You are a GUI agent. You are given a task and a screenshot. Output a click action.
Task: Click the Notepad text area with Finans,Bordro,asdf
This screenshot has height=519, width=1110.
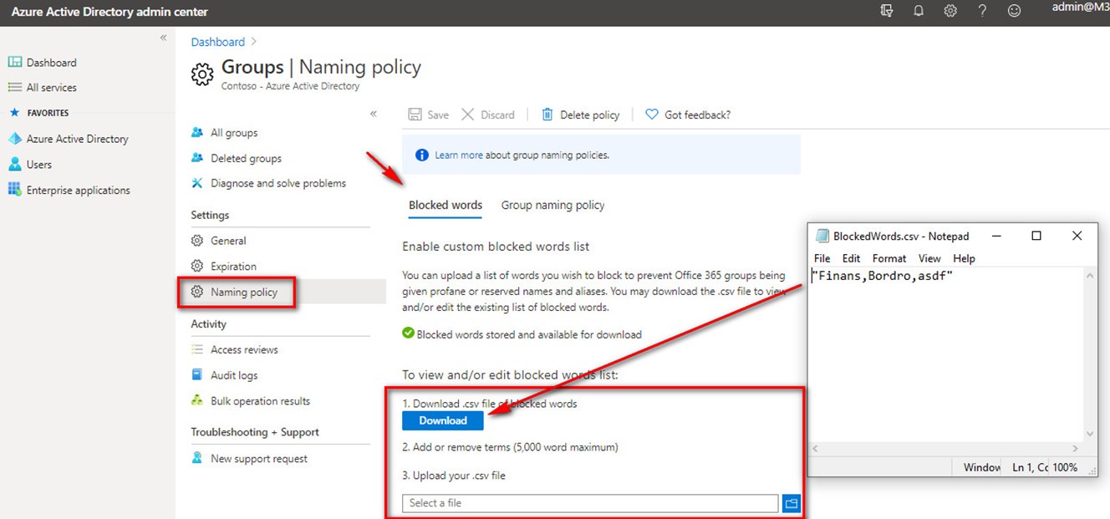tap(946, 354)
